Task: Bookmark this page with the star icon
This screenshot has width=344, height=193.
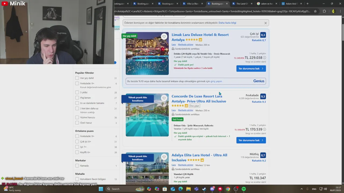Action: [x=315, y=11]
